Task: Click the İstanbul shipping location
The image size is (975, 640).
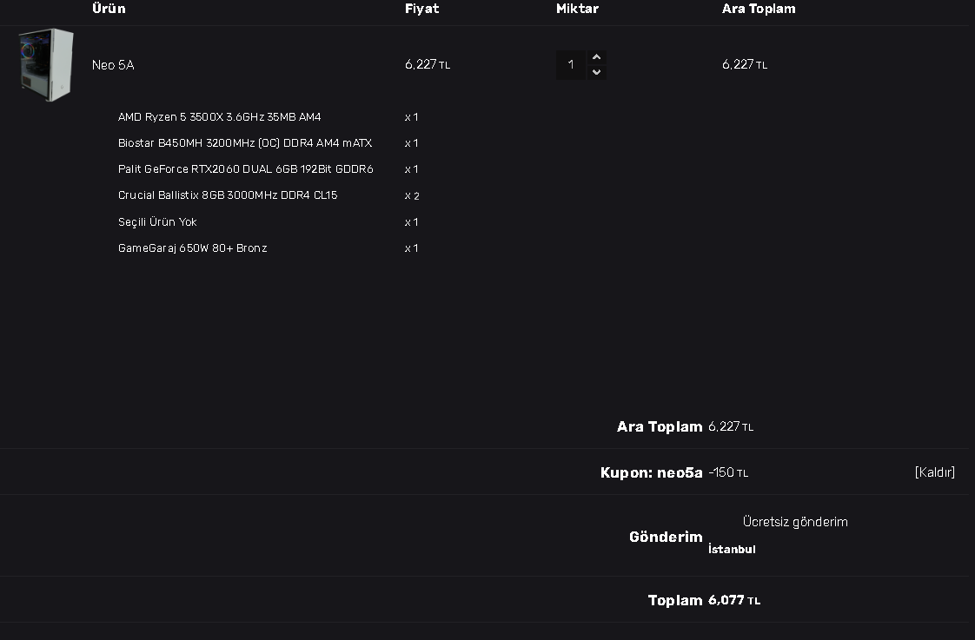Action: (732, 549)
